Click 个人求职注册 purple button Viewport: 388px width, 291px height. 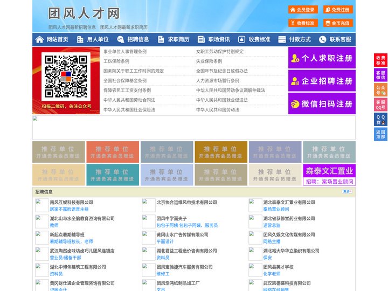(x=322, y=58)
